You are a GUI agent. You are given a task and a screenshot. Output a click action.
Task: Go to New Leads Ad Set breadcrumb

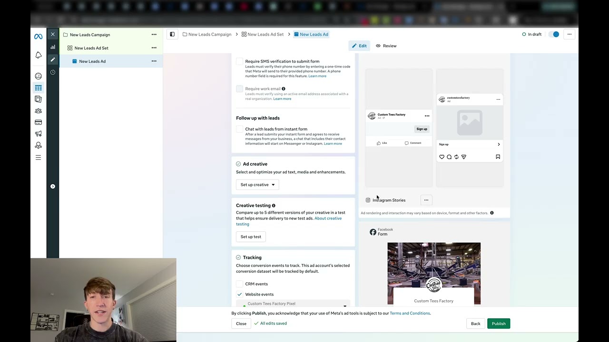point(263,34)
